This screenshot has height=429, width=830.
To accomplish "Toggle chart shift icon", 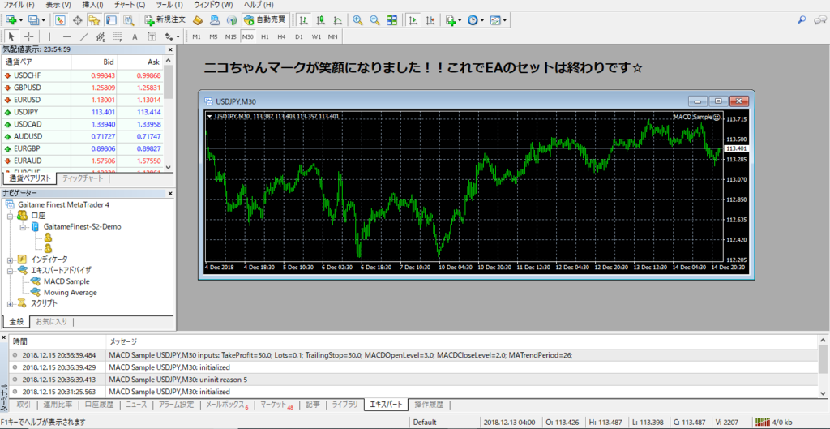I will [430, 20].
